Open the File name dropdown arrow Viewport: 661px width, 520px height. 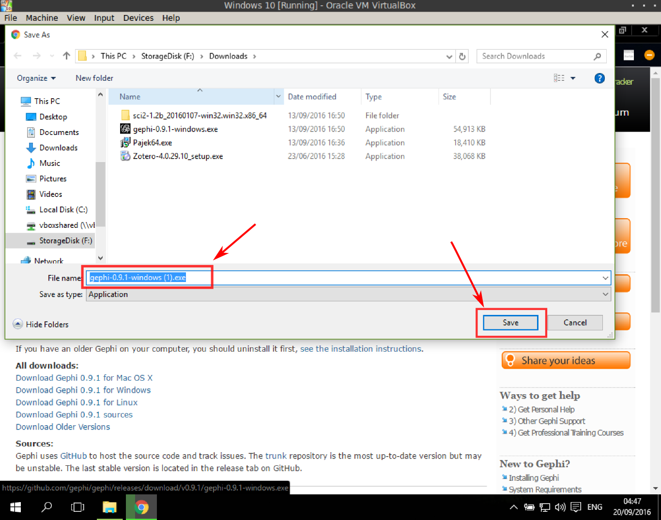point(605,278)
